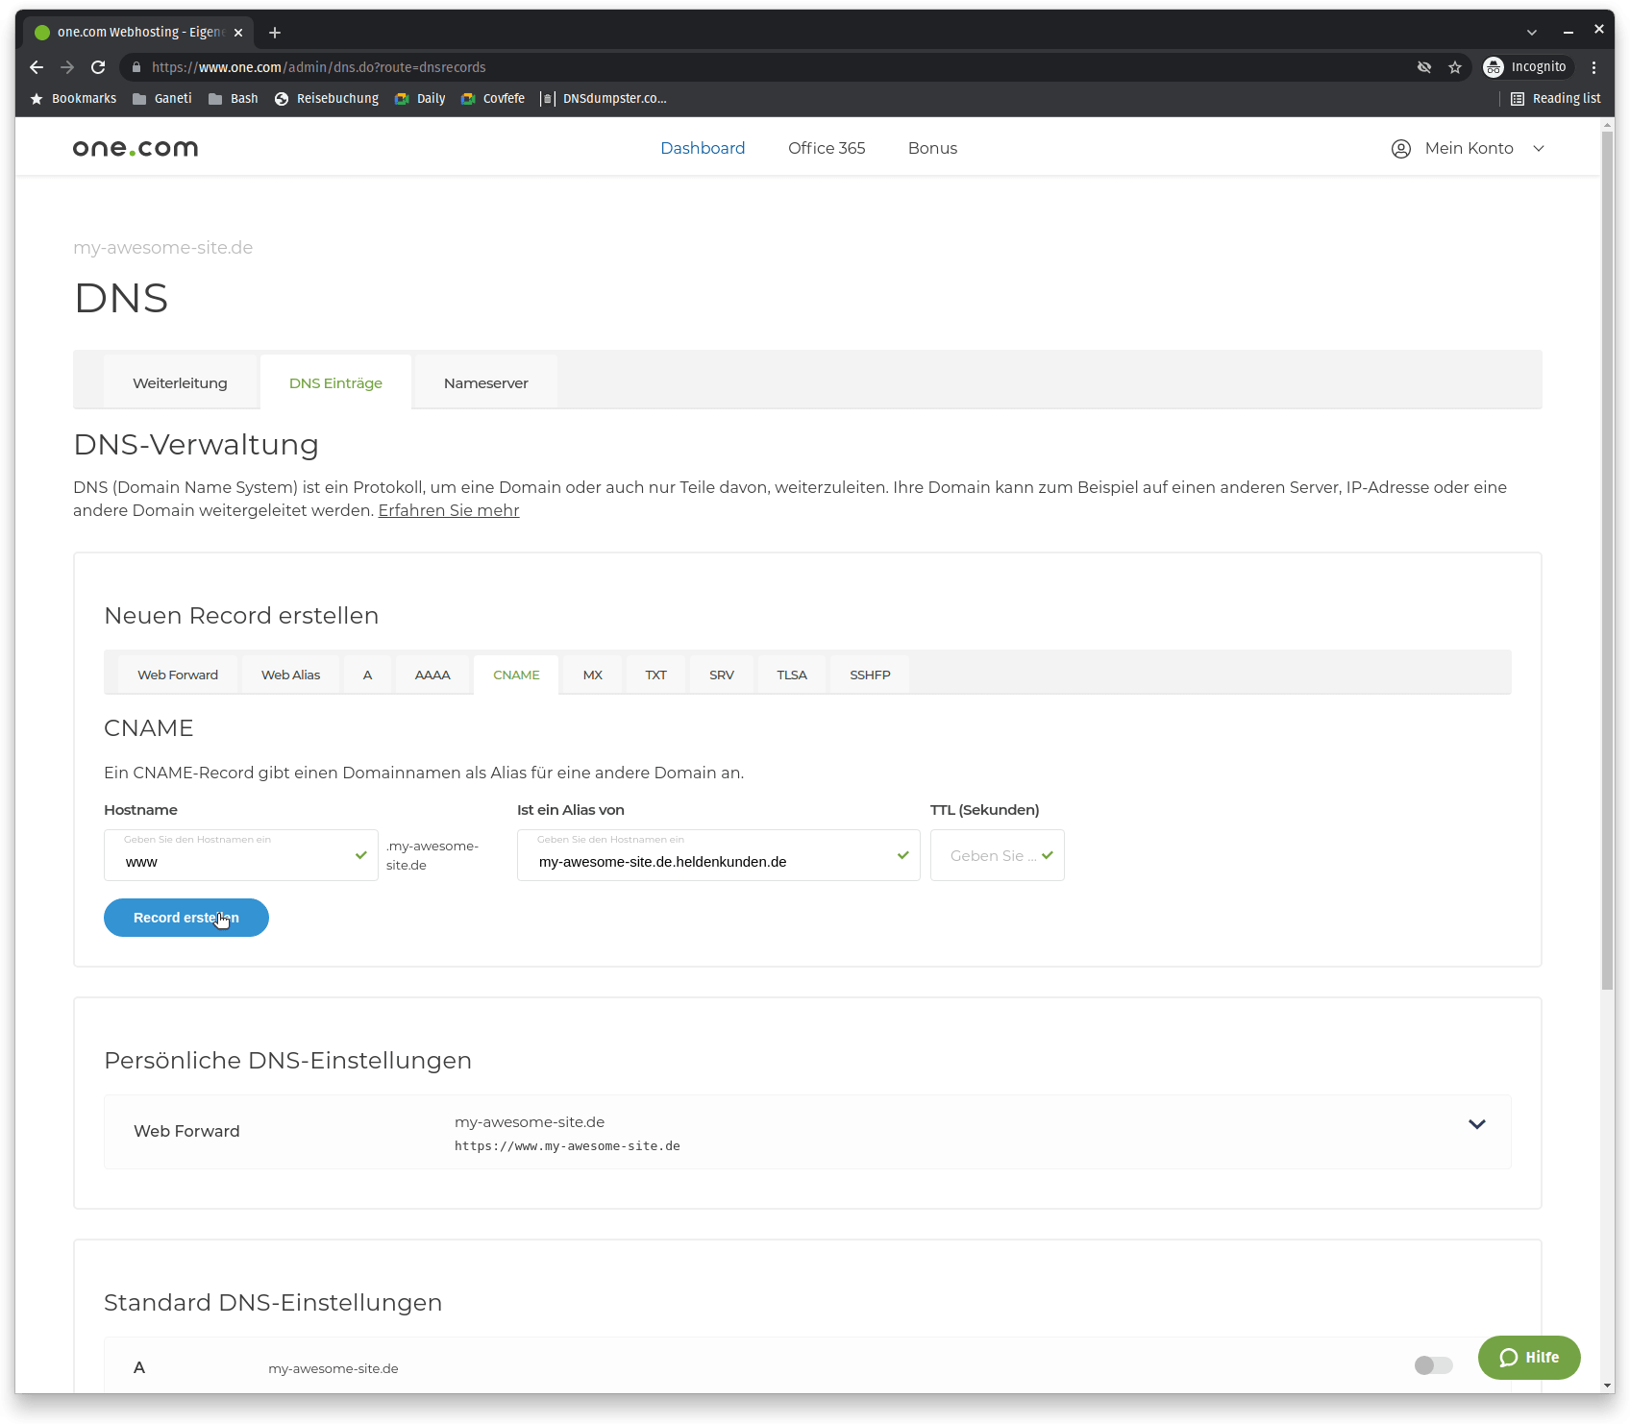
Task: Open the Hilfe chat button
Action: (1529, 1358)
